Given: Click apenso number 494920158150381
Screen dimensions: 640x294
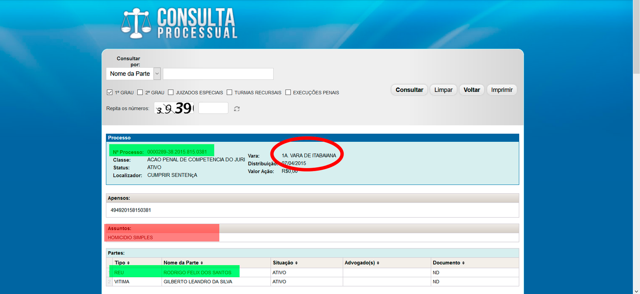Looking at the screenshot, I should point(131,210).
